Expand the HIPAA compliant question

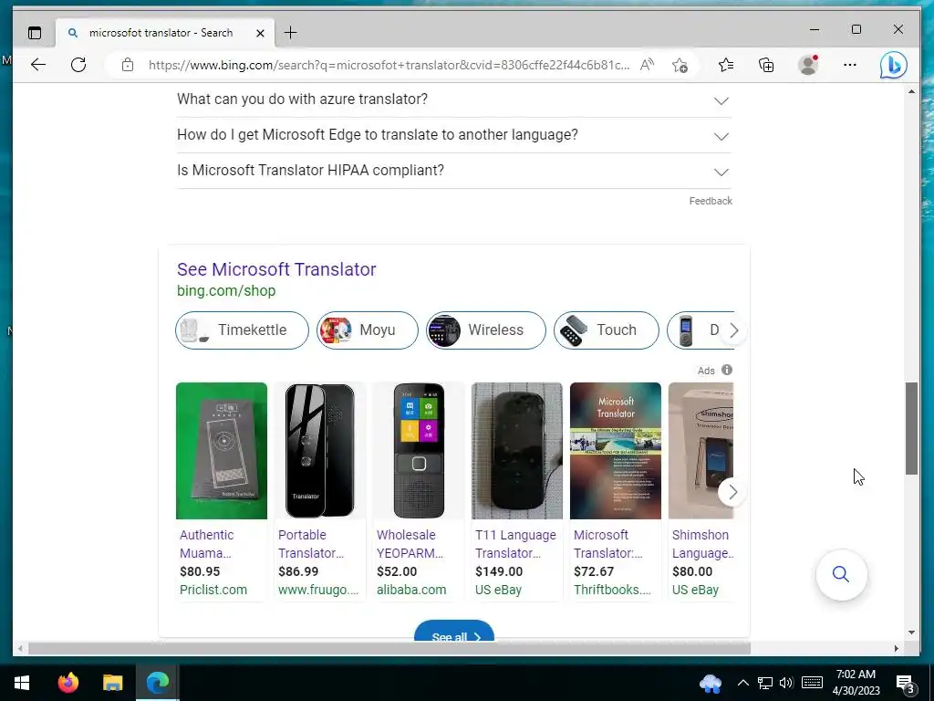click(453, 171)
